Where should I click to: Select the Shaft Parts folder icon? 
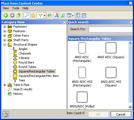[x=10, y=40]
